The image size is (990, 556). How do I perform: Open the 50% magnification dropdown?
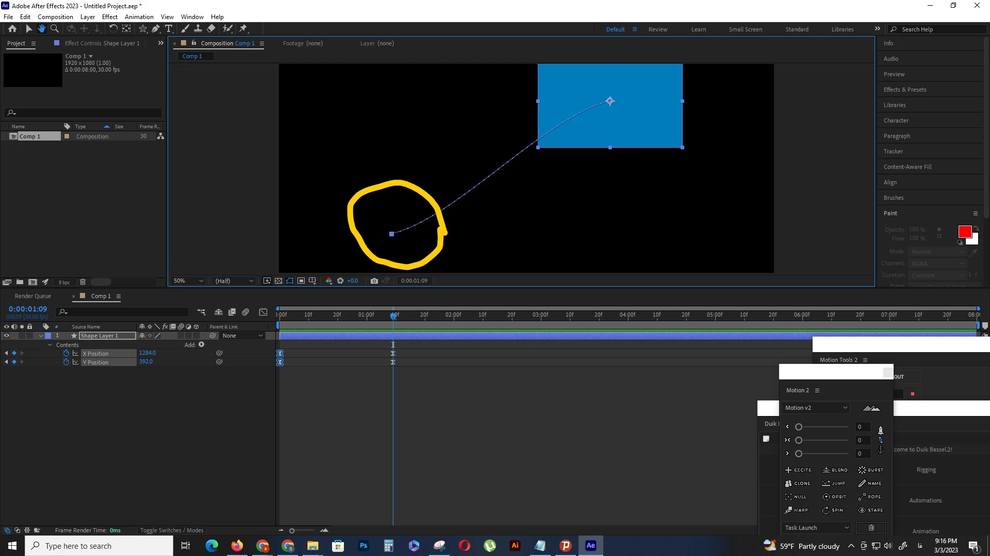(x=189, y=281)
